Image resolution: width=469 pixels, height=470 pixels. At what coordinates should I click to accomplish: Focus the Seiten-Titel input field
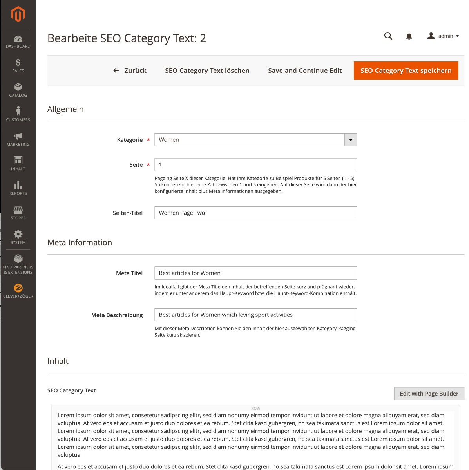[256, 213]
